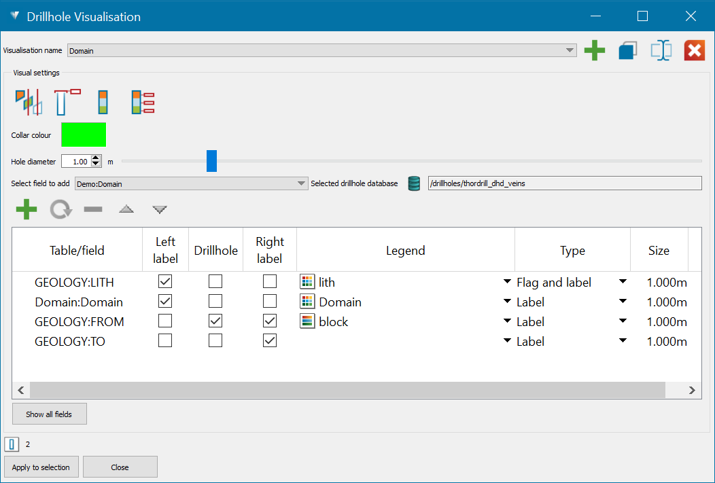
Task: Uncheck Right label for GEOLOGY:TO
Action: (270, 341)
